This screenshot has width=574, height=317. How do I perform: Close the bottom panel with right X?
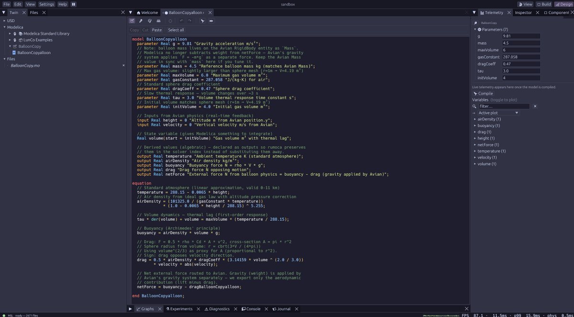tap(467, 309)
